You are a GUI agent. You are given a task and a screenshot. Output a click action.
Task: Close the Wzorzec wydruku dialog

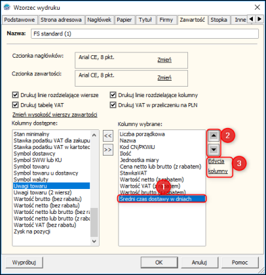257,7
